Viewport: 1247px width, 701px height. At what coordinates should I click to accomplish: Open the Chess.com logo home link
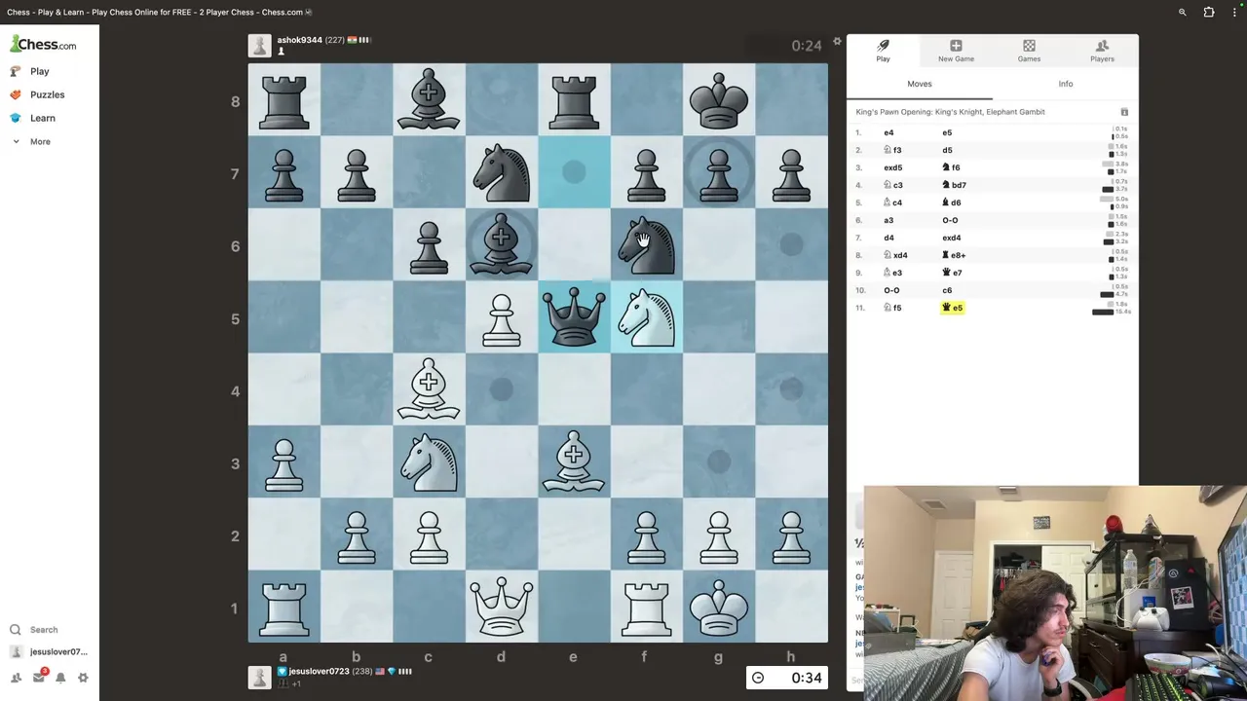pos(44,45)
